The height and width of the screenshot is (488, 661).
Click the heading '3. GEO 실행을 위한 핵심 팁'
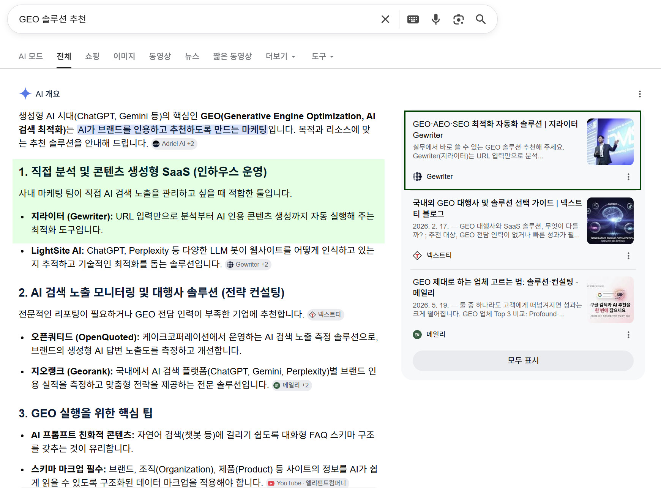[x=86, y=413]
